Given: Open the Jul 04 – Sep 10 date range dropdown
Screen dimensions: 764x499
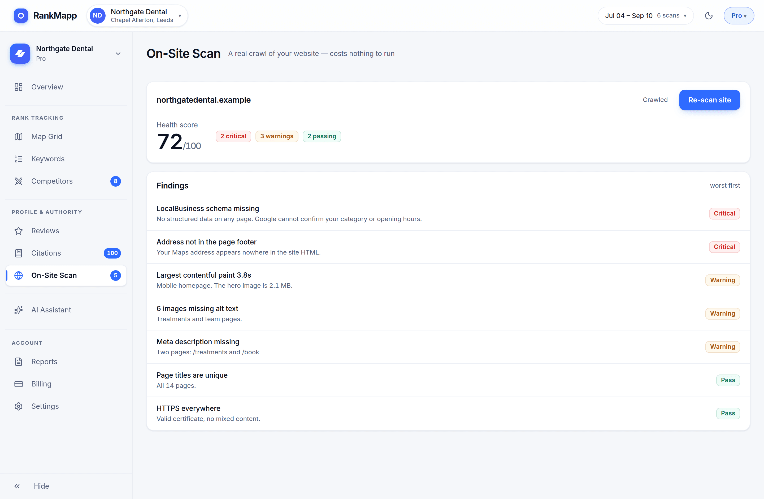Looking at the screenshot, I should click(645, 15).
